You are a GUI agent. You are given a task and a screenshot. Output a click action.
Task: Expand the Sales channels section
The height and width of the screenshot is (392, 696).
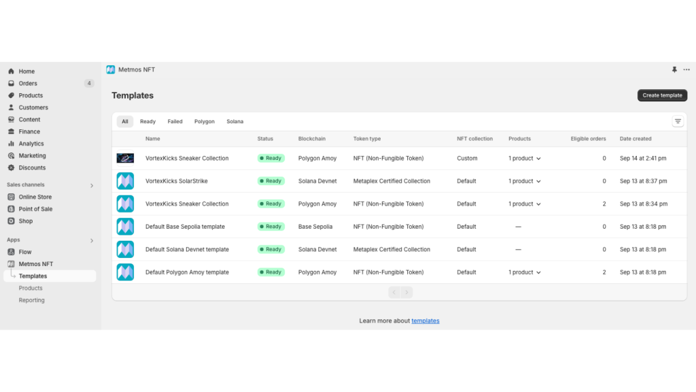coord(92,185)
